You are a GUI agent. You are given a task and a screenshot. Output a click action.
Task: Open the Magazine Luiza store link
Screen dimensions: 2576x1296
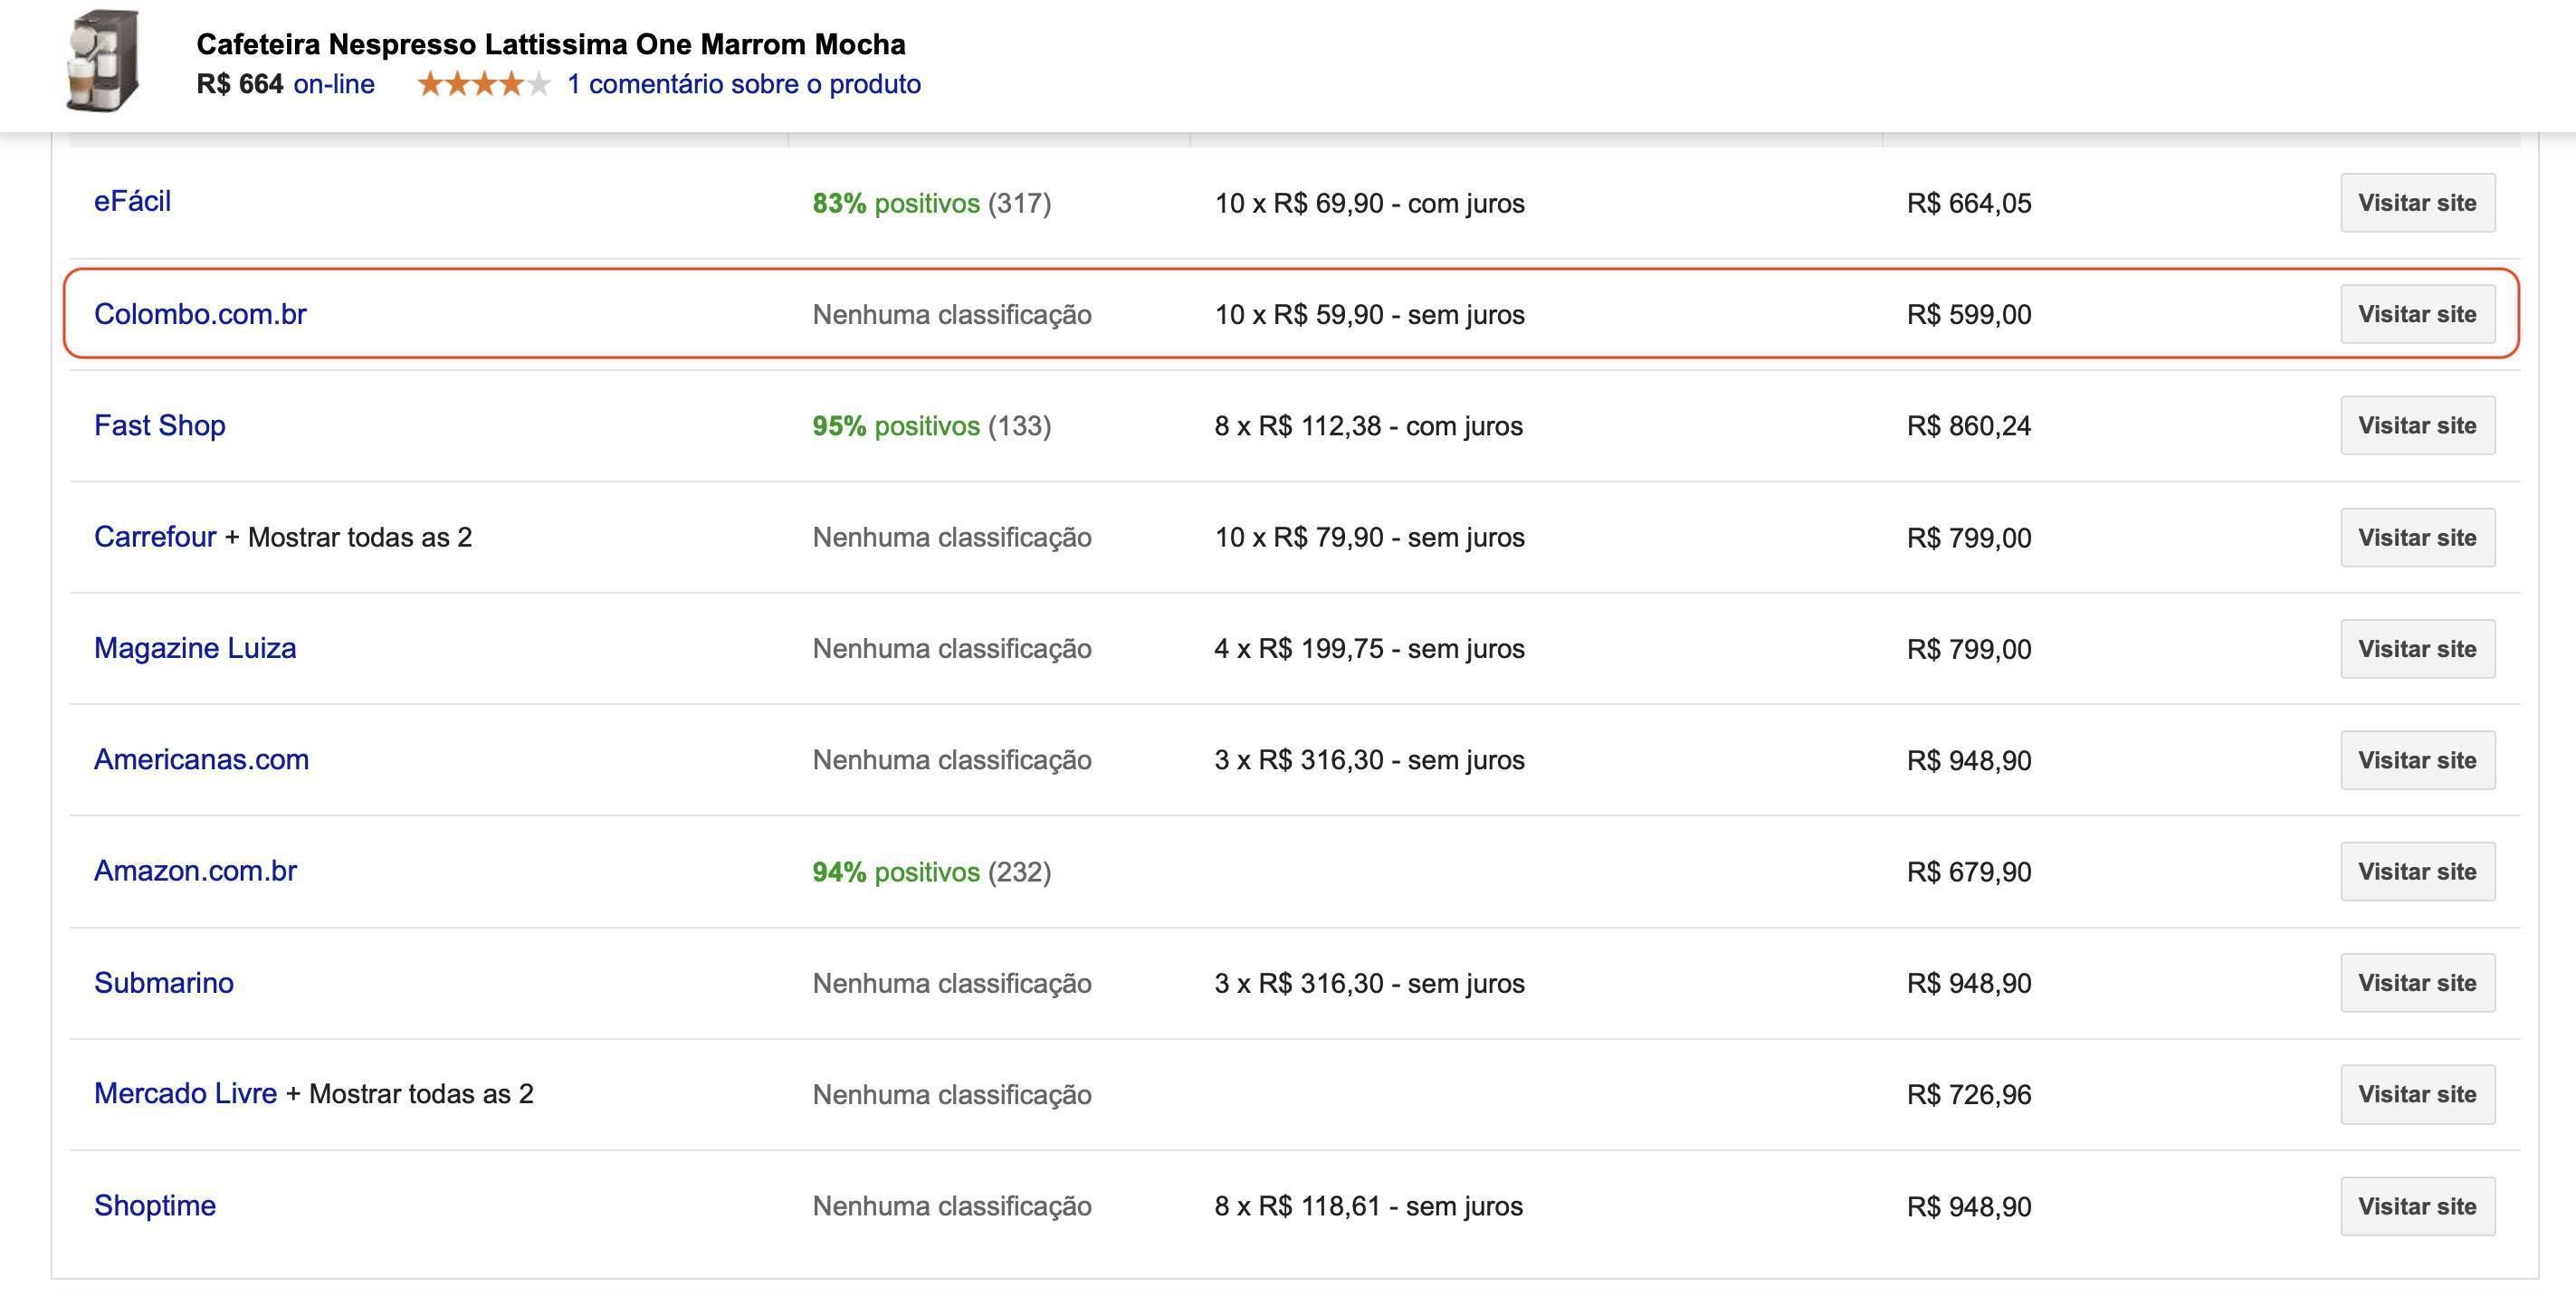[195, 648]
